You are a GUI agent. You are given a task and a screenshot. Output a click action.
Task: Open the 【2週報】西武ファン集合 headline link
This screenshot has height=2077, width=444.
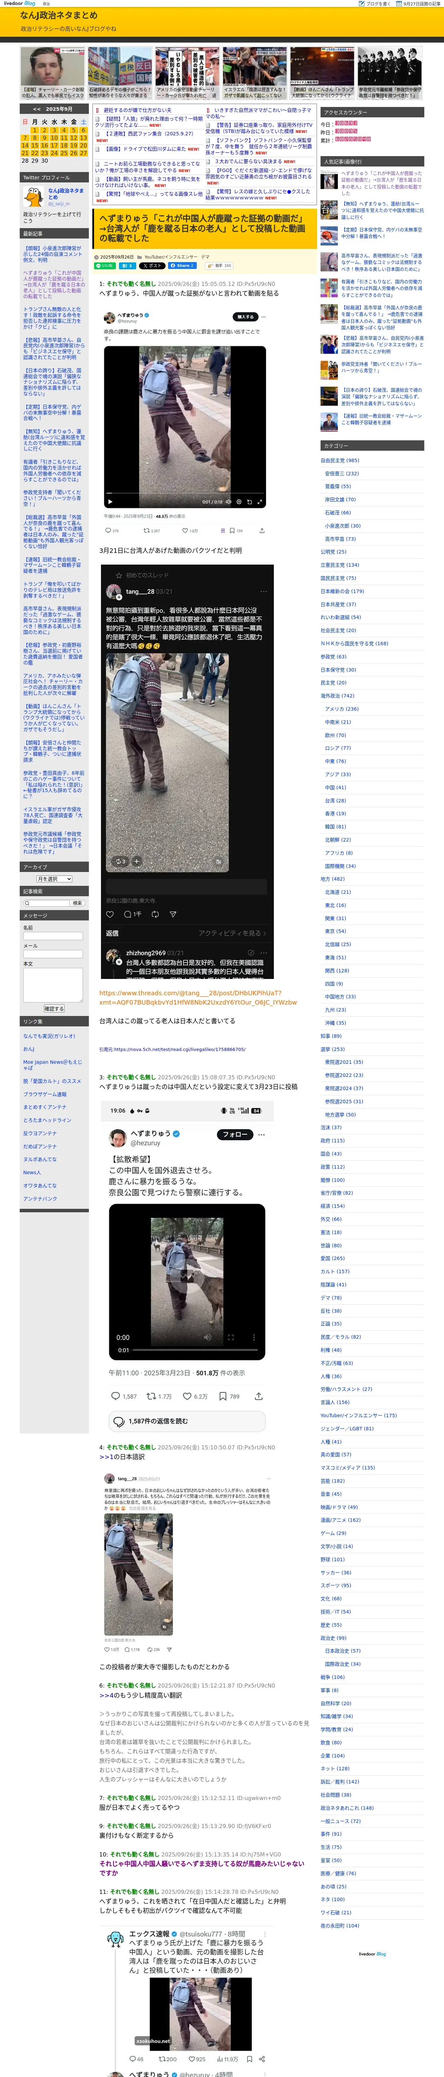pyautogui.click(x=149, y=134)
